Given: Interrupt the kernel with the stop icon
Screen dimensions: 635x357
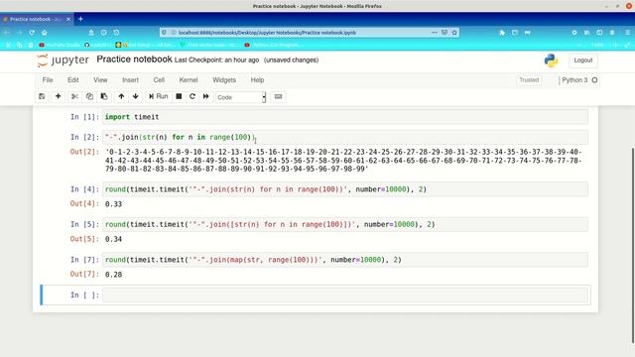Looking at the screenshot, I should click(179, 97).
